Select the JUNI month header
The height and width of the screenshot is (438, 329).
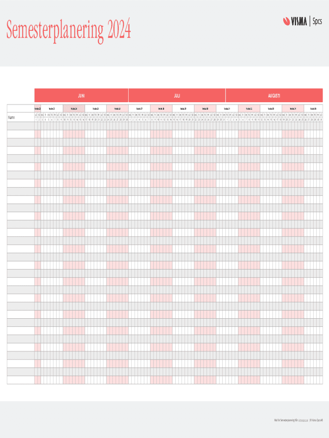(81, 95)
